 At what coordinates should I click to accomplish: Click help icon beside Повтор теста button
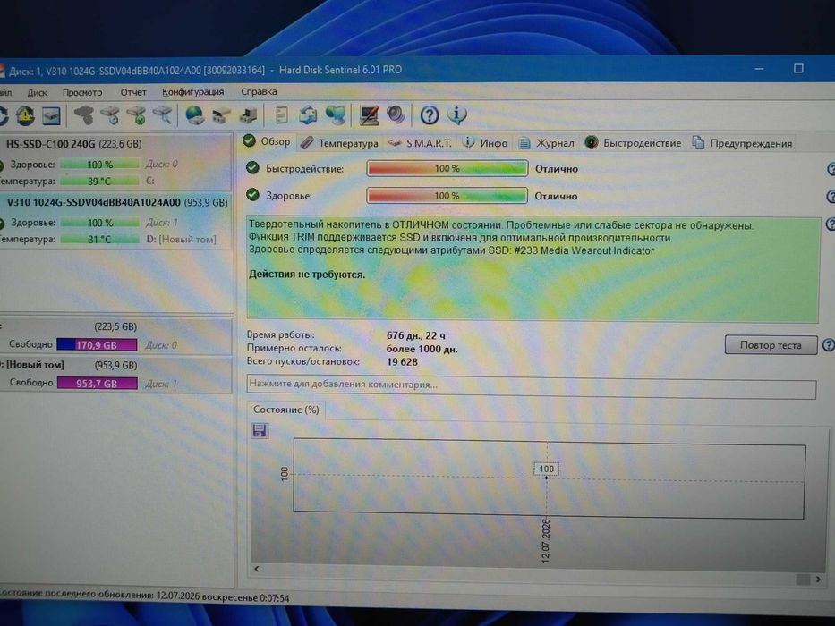pyautogui.click(x=828, y=345)
